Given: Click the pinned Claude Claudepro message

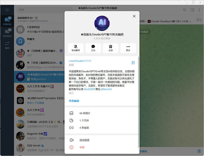Looking at the screenshot, I should (169, 21).
